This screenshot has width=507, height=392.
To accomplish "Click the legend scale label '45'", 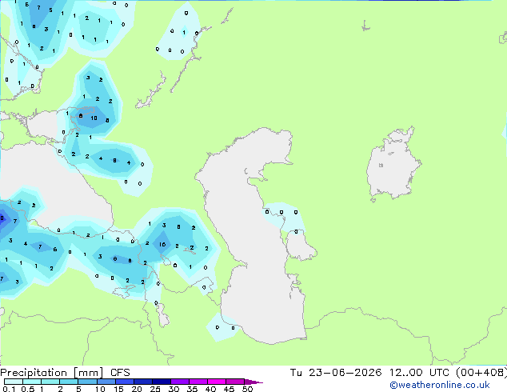I will (229, 389).
